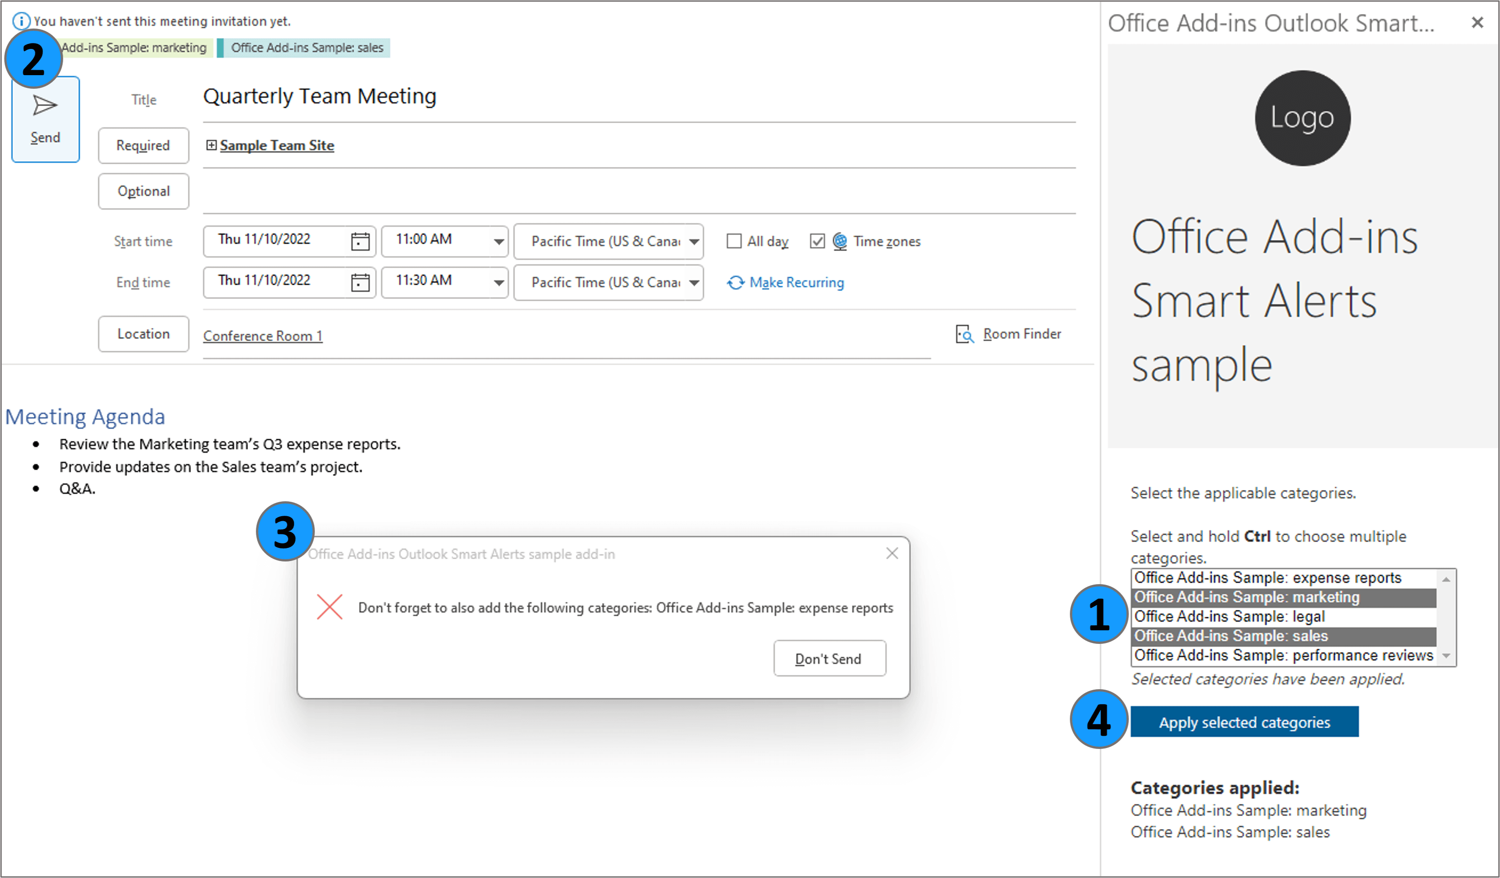Close the Smart Alerts task pane
The height and width of the screenshot is (878, 1500).
[1477, 23]
